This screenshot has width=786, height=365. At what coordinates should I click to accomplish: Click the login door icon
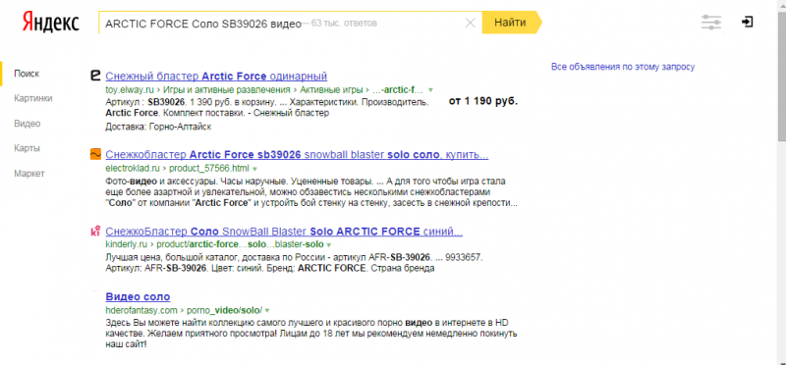pos(747,22)
